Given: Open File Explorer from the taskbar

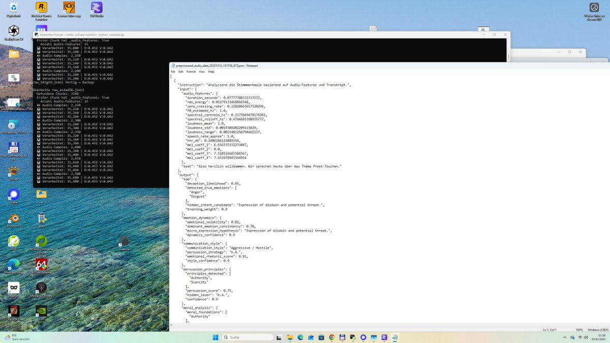Looking at the screenshot, I should [290, 337].
